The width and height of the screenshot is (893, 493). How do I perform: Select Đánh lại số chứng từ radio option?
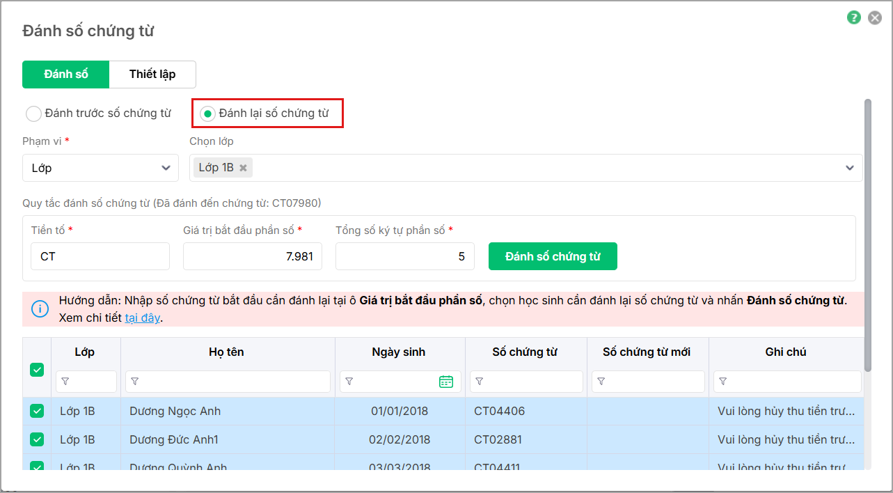[x=207, y=114]
